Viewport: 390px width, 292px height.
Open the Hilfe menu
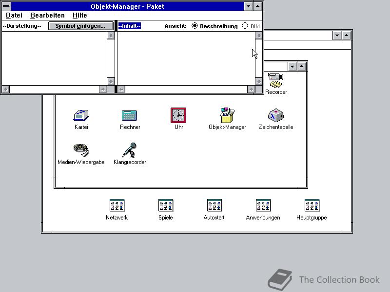tap(79, 16)
